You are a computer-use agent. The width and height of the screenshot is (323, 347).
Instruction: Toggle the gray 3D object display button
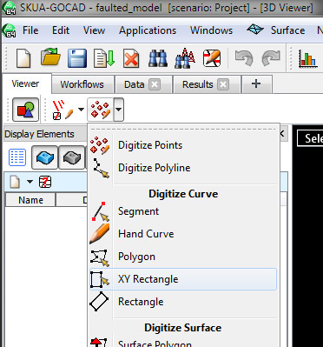tap(71, 157)
